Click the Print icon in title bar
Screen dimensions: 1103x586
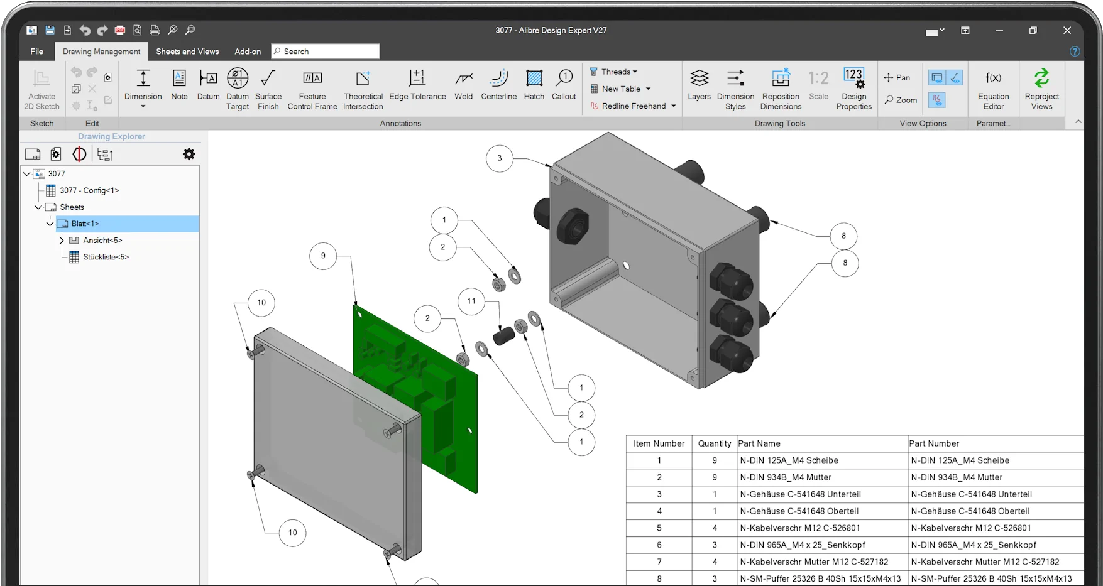(x=155, y=30)
